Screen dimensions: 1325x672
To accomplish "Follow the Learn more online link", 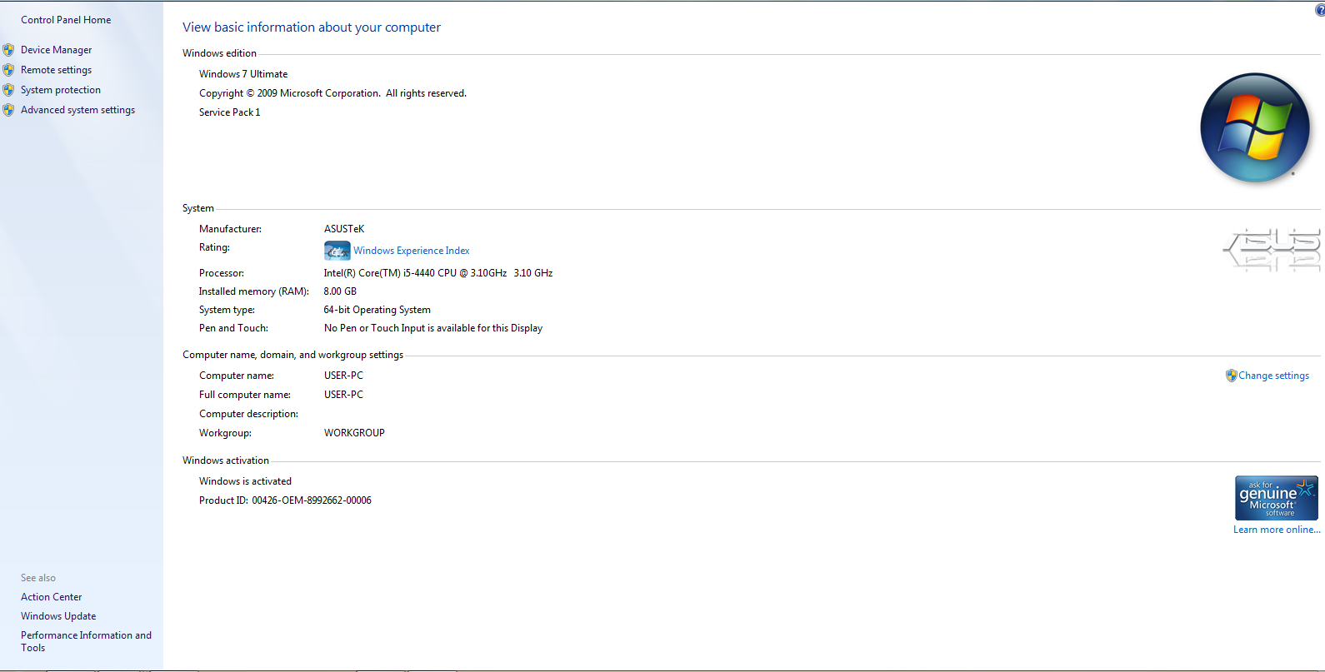I will coord(1277,530).
